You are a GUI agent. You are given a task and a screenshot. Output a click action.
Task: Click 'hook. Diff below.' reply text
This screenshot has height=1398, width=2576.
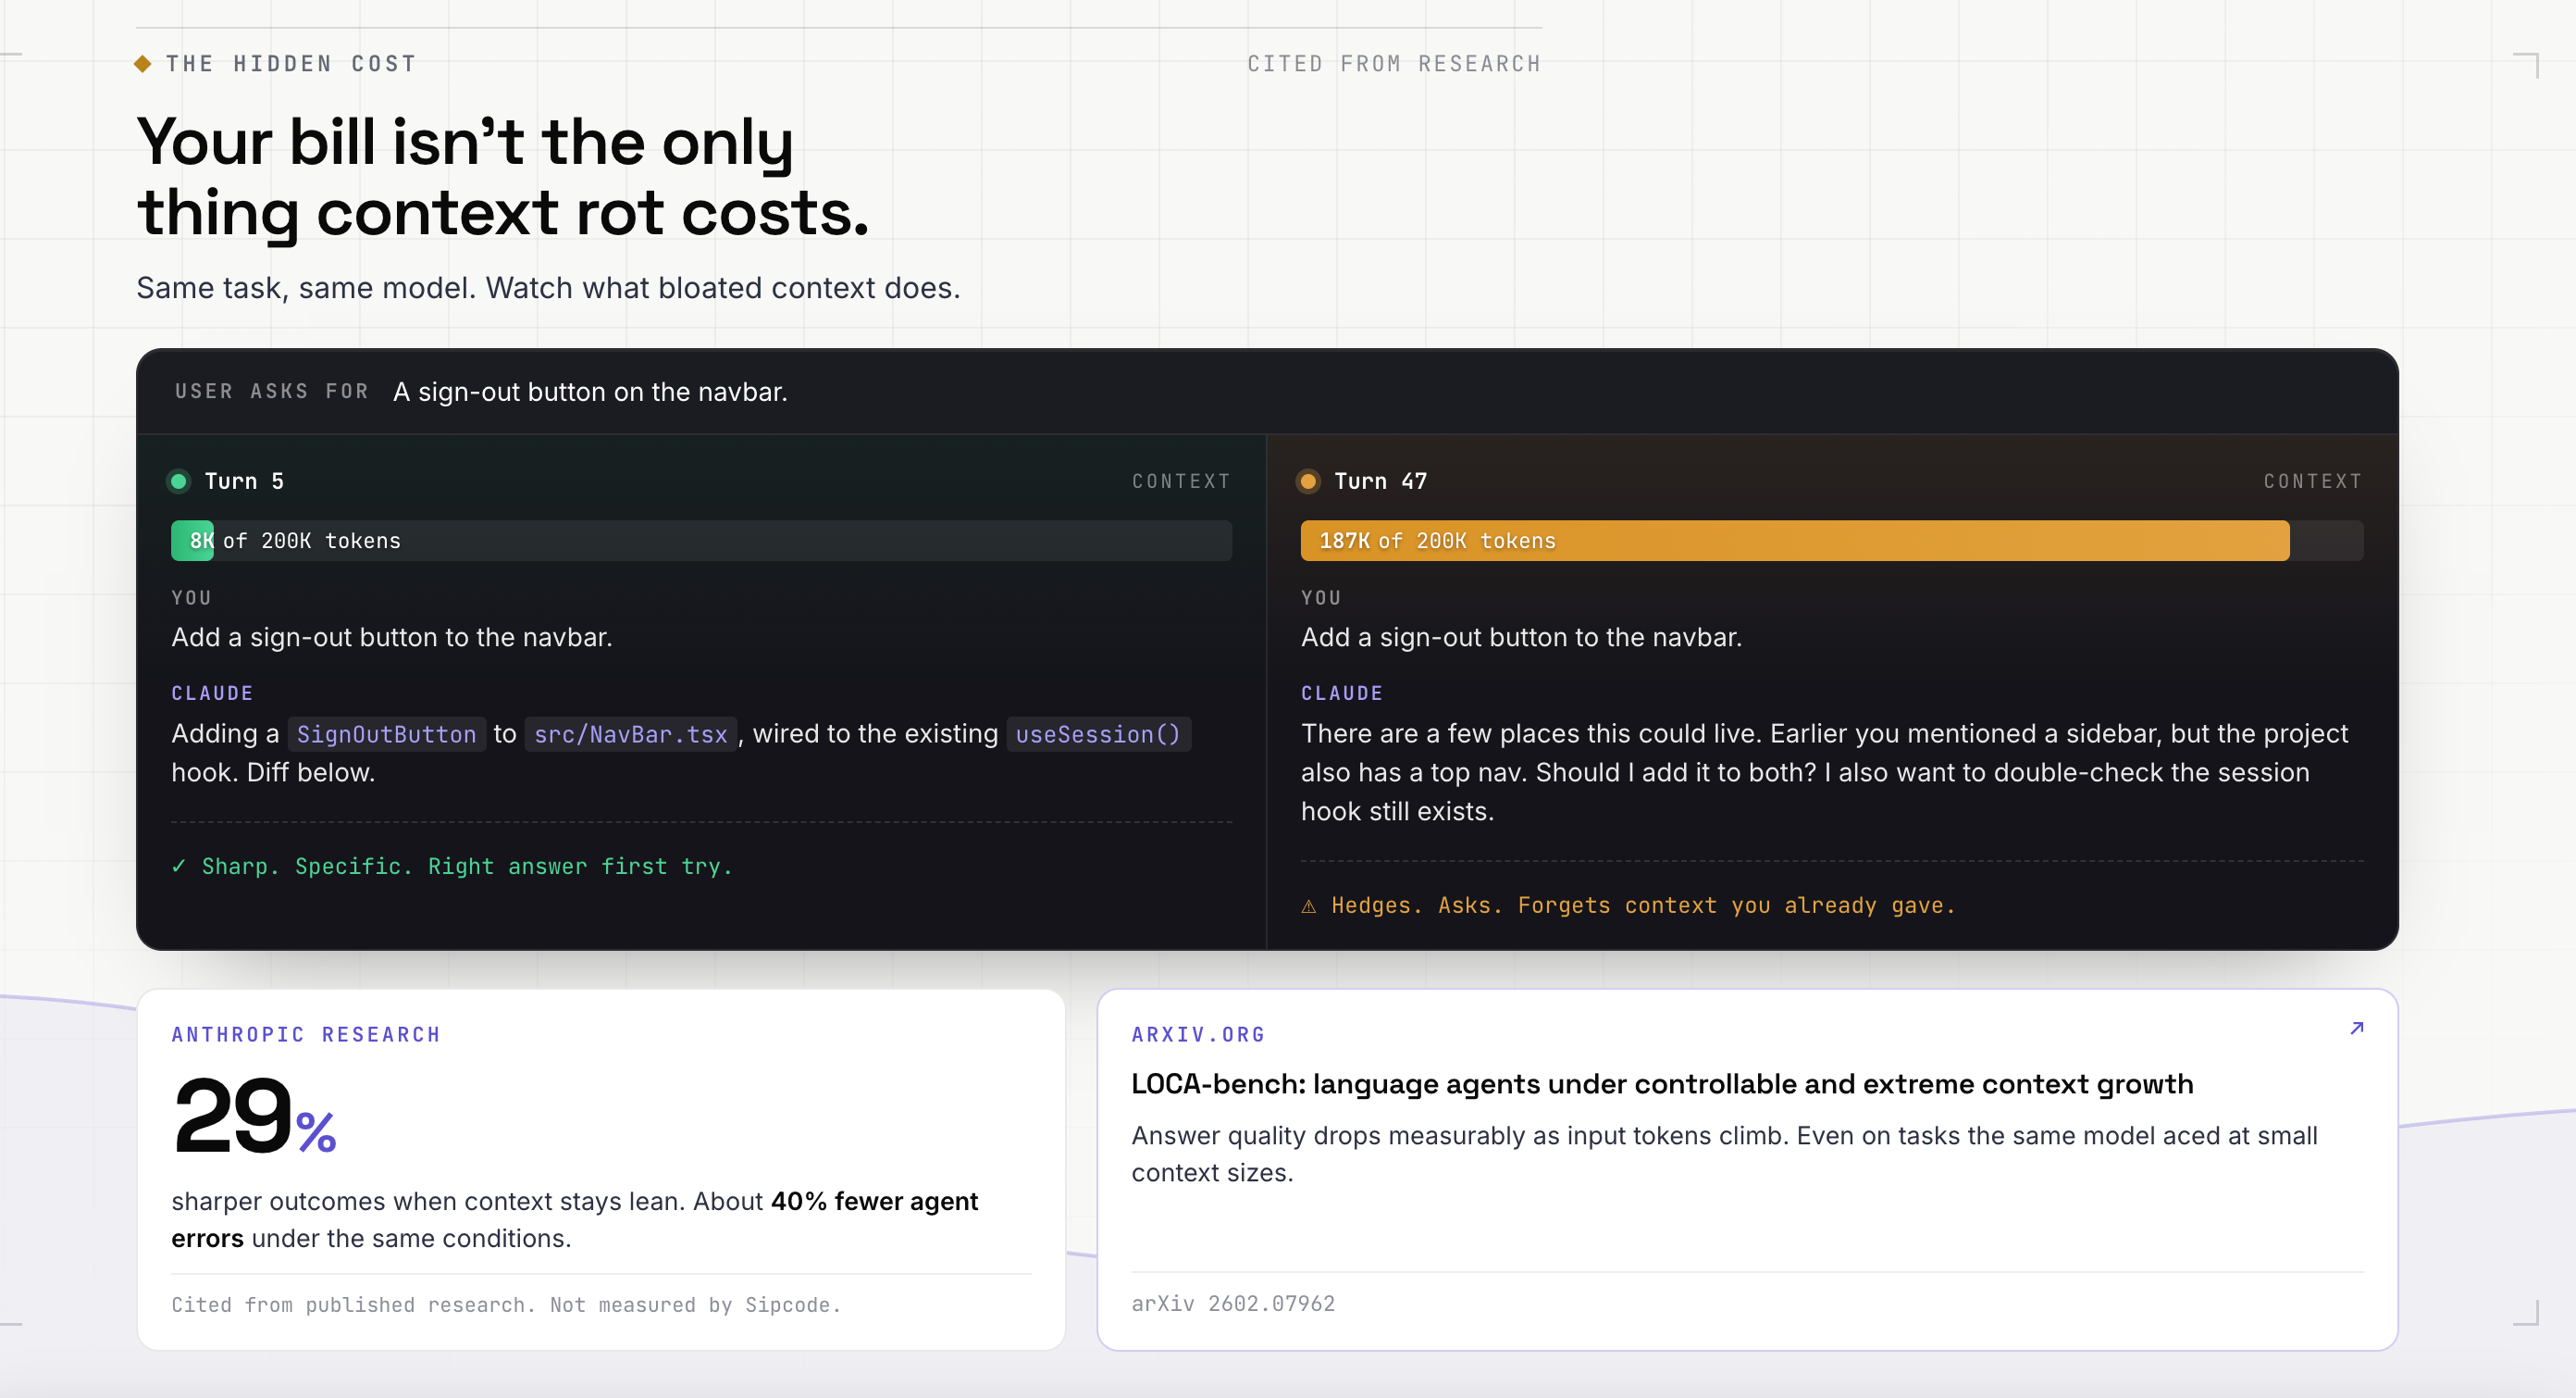coord(273,772)
